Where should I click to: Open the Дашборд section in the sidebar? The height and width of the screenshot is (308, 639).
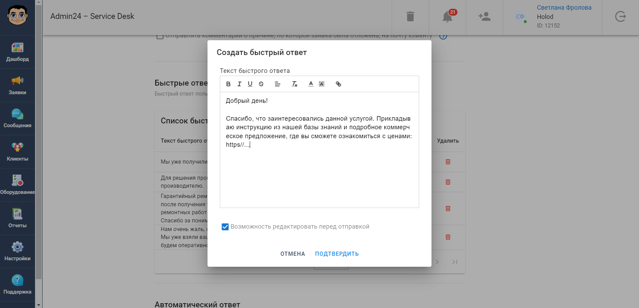pyautogui.click(x=18, y=52)
